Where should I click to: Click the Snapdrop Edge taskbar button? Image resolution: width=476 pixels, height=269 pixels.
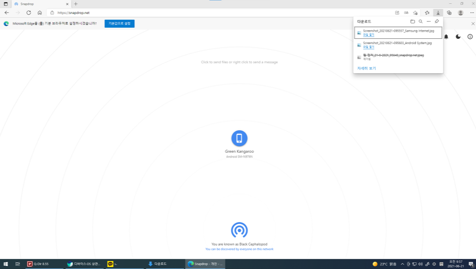(205, 264)
